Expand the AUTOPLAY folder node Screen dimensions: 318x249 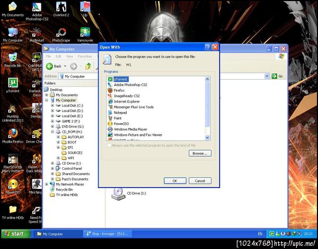click(x=58, y=137)
